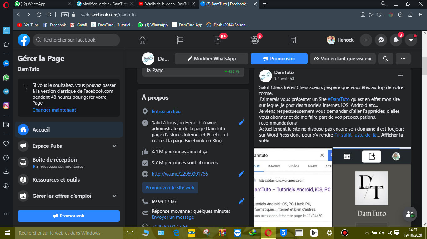
Task: Open the page's three-dot more options button
Action: 403,59
